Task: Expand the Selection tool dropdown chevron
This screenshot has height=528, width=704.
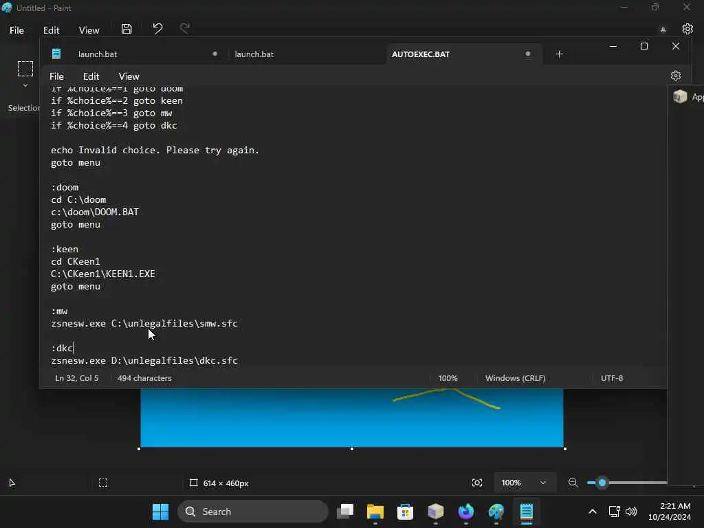Action: (x=25, y=85)
